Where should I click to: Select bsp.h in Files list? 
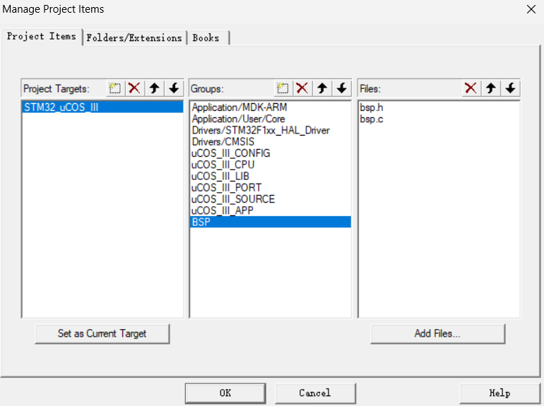439,107
